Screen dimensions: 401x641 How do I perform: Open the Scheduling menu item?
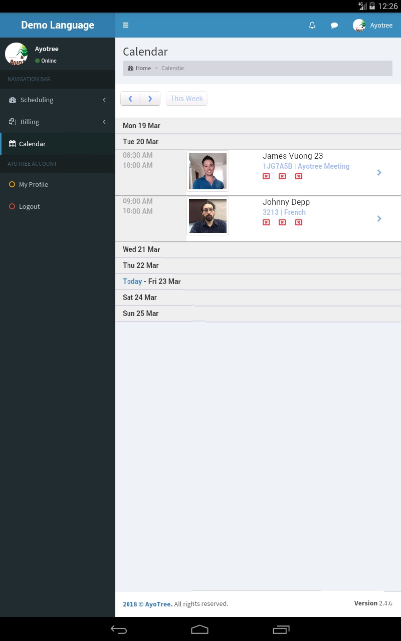(x=58, y=100)
